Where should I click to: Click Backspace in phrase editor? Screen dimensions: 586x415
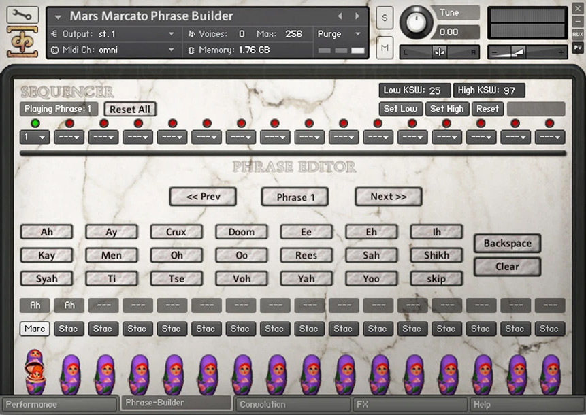pos(507,243)
